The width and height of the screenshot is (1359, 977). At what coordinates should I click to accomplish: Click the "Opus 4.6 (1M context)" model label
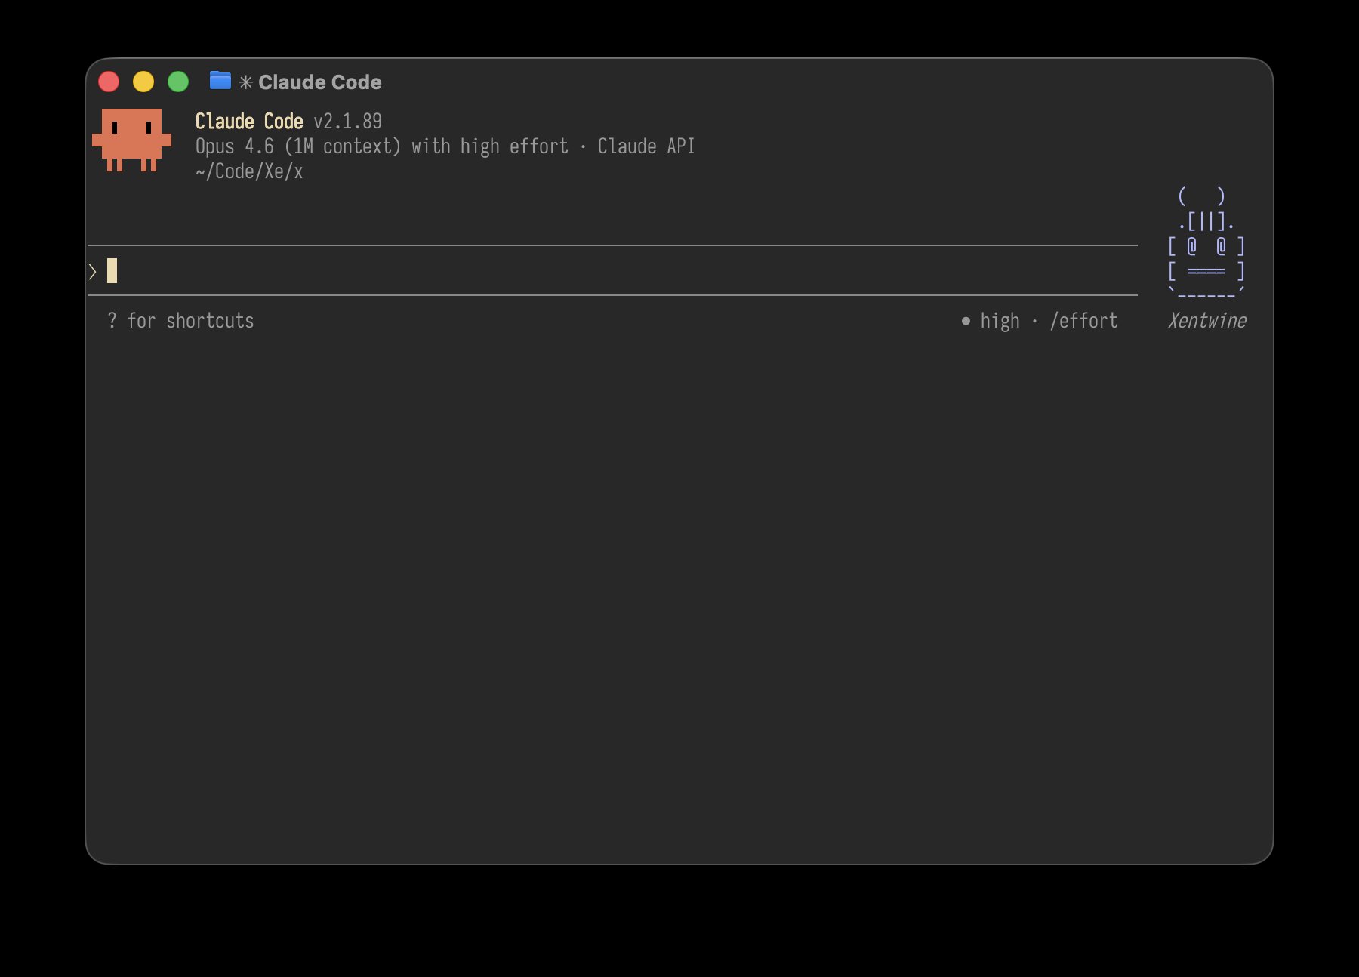coord(298,146)
